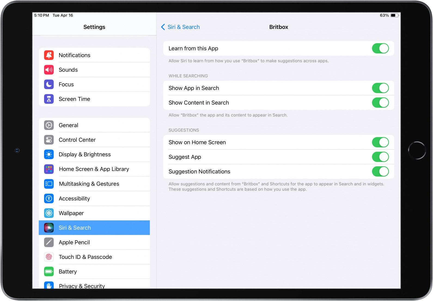Screen dimensions: 433x301
Task: Open the General gear icon
Action: (49, 125)
